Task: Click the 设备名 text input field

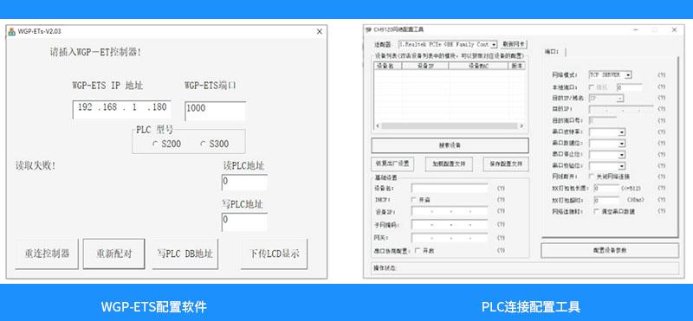Action: pyautogui.click(x=450, y=188)
